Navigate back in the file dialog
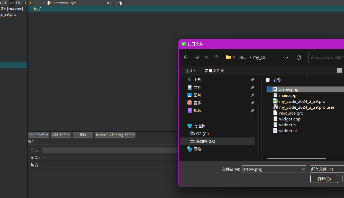344x198 pixels. click(x=186, y=57)
